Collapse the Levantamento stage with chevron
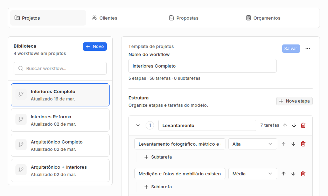The width and height of the screenshot is (328, 196). [x=138, y=125]
